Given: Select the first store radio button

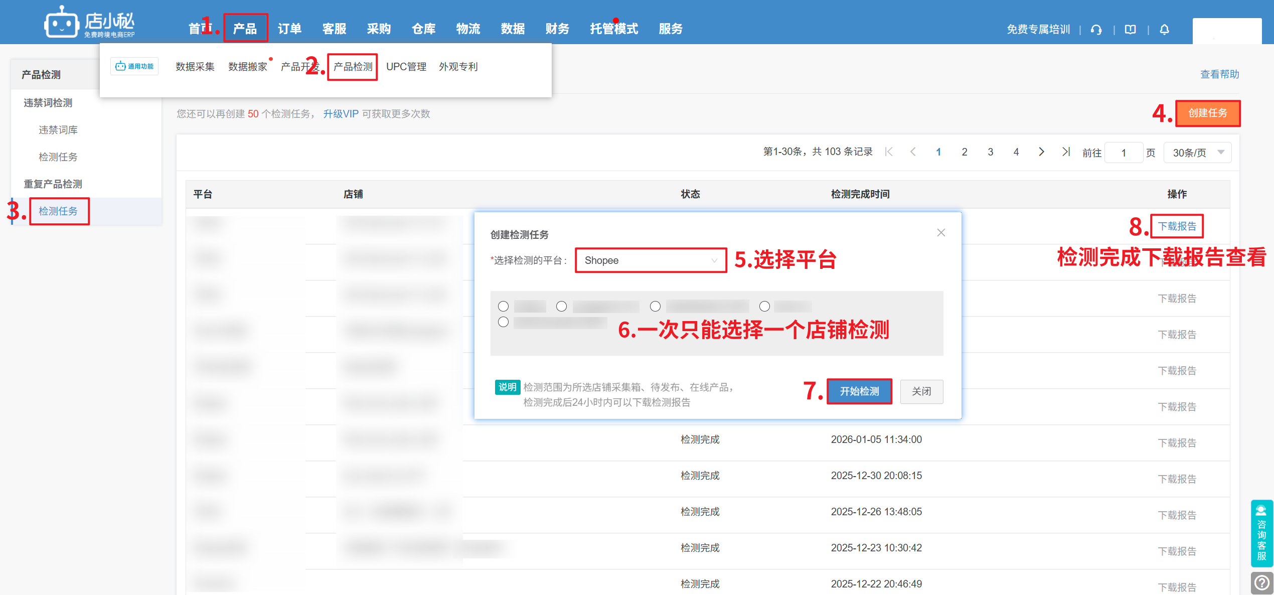Looking at the screenshot, I should [x=504, y=307].
